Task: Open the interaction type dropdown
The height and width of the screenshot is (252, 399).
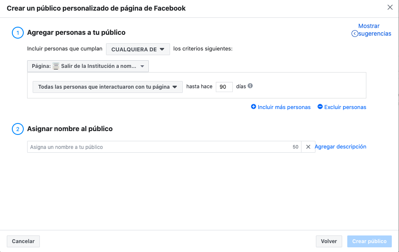Action: pyautogui.click(x=107, y=87)
